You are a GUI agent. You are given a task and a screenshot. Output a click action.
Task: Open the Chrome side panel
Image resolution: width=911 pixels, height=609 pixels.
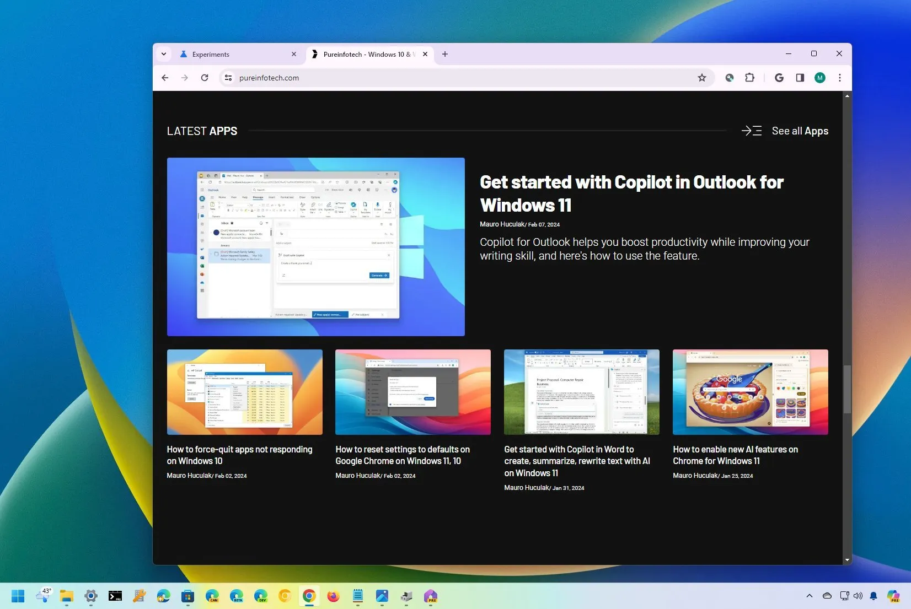[800, 78]
